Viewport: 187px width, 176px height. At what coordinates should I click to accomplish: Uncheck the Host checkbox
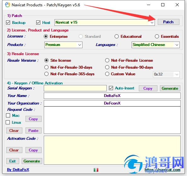38,23
